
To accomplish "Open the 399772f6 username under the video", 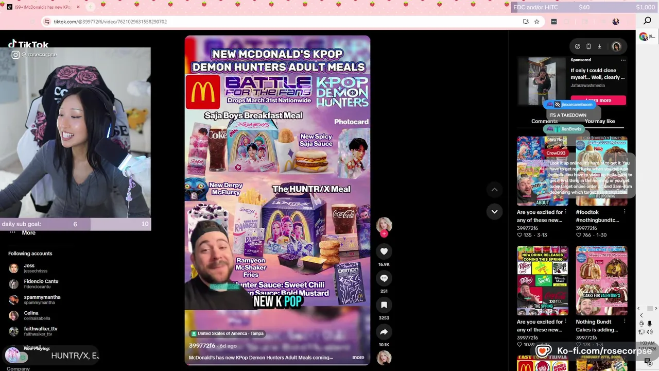I will pos(202,345).
